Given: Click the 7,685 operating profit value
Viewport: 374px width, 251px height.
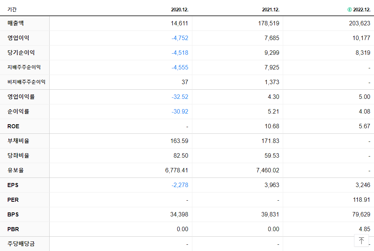Looking at the screenshot, I should pos(272,38).
